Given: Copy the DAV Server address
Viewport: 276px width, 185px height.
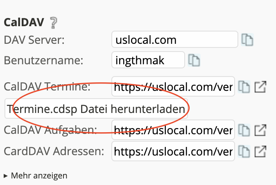Looking at the screenshot, I should pos(247,40).
